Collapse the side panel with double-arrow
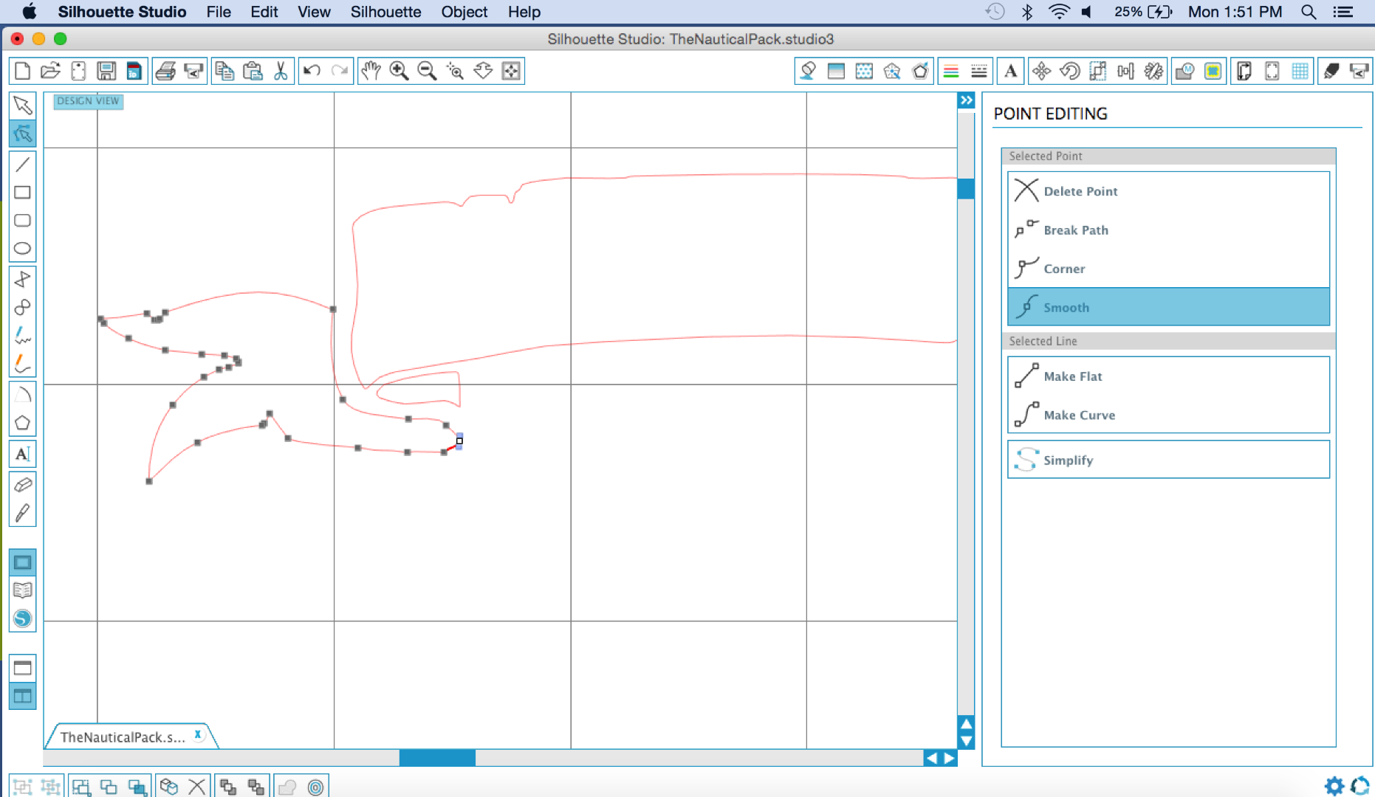Viewport: 1375px width, 797px height. point(966,100)
